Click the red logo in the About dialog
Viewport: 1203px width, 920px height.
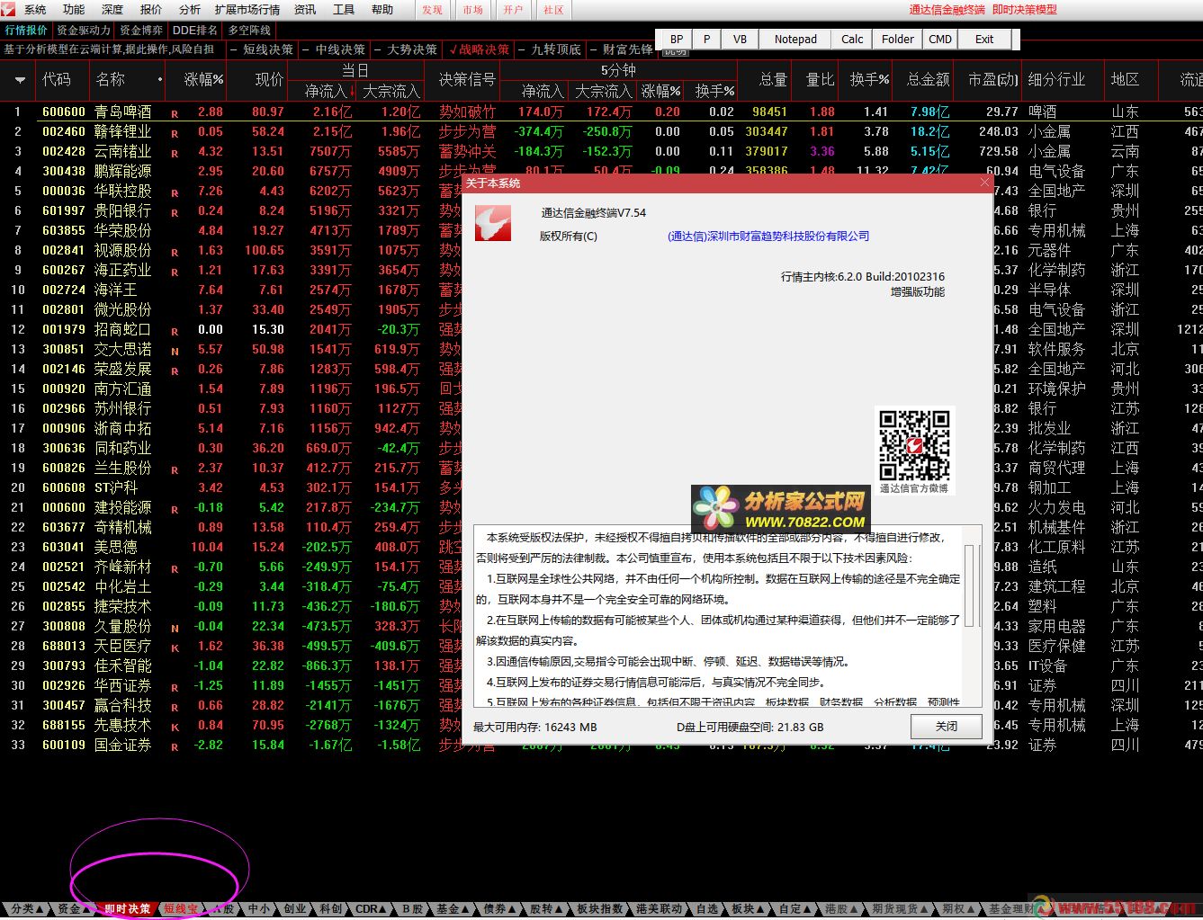[x=493, y=223]
